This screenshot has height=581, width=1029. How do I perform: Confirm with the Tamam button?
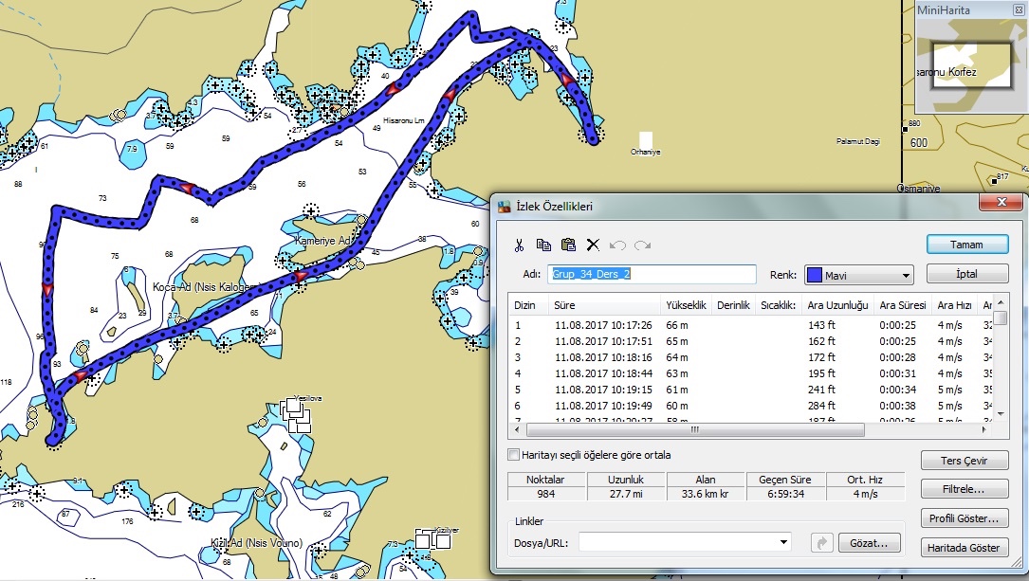click(966, 245)
